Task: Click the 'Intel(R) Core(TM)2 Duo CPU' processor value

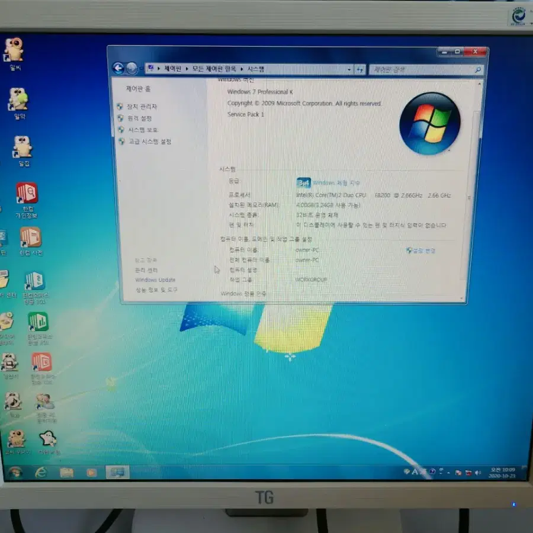Action: [331, 195]
